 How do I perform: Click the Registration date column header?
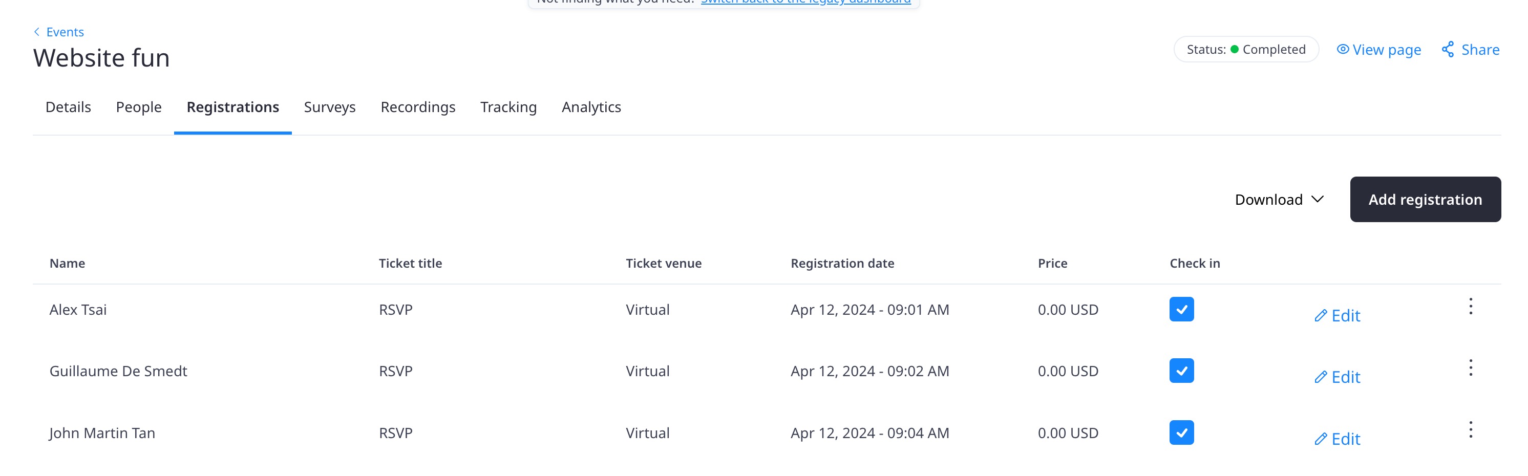pos(842,263)
